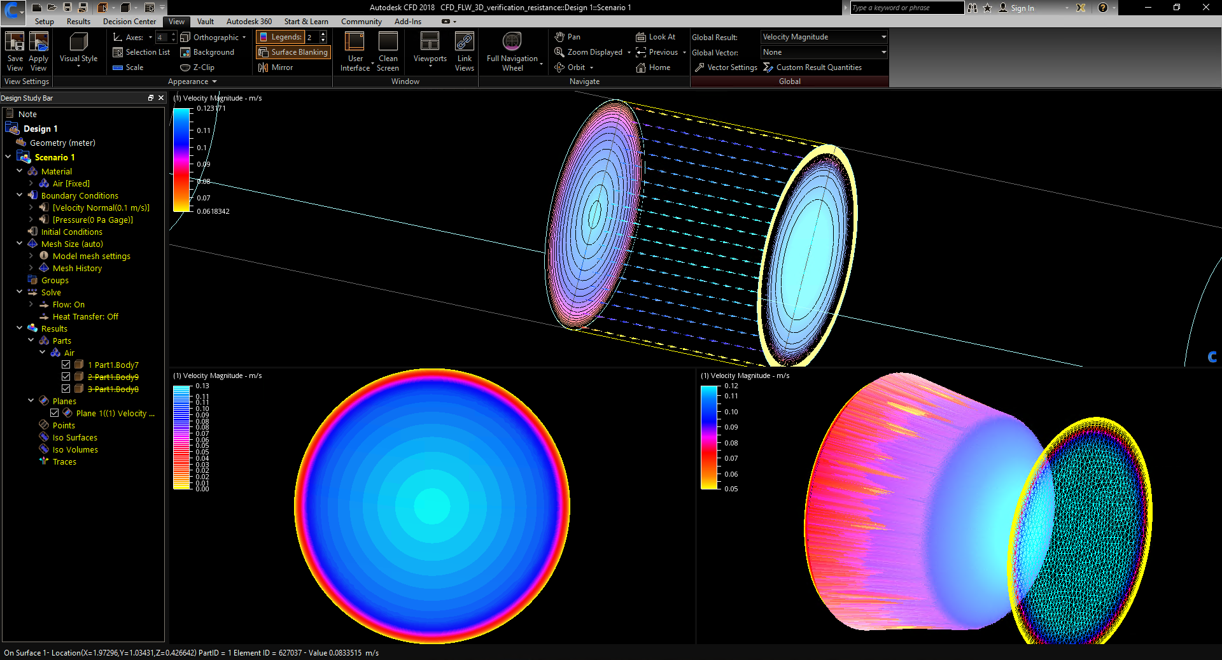
Task: Click the keyword search input field
Action: (906, 8)
